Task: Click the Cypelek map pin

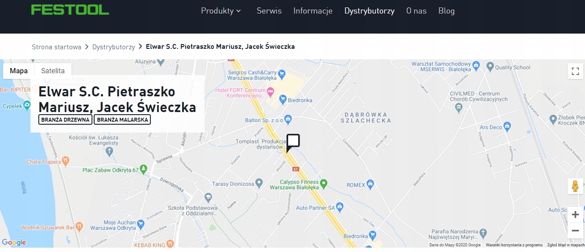Action: pos(27,105)
